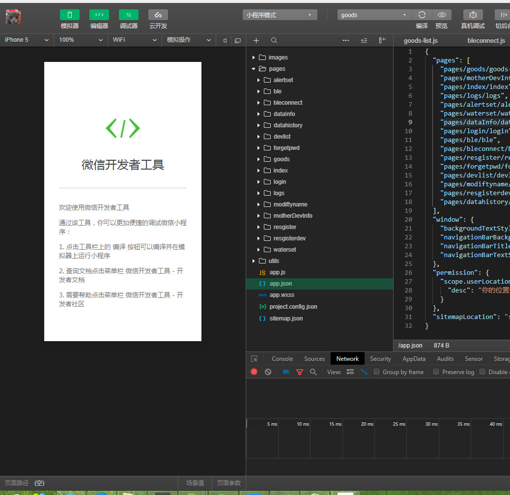This screenshot has height=495, width=510.
Task: Click 页面参数 in the status bar
Action: [228, 483]
